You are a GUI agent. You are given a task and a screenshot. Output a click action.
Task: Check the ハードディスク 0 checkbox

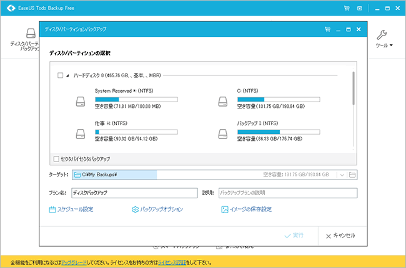61,75
